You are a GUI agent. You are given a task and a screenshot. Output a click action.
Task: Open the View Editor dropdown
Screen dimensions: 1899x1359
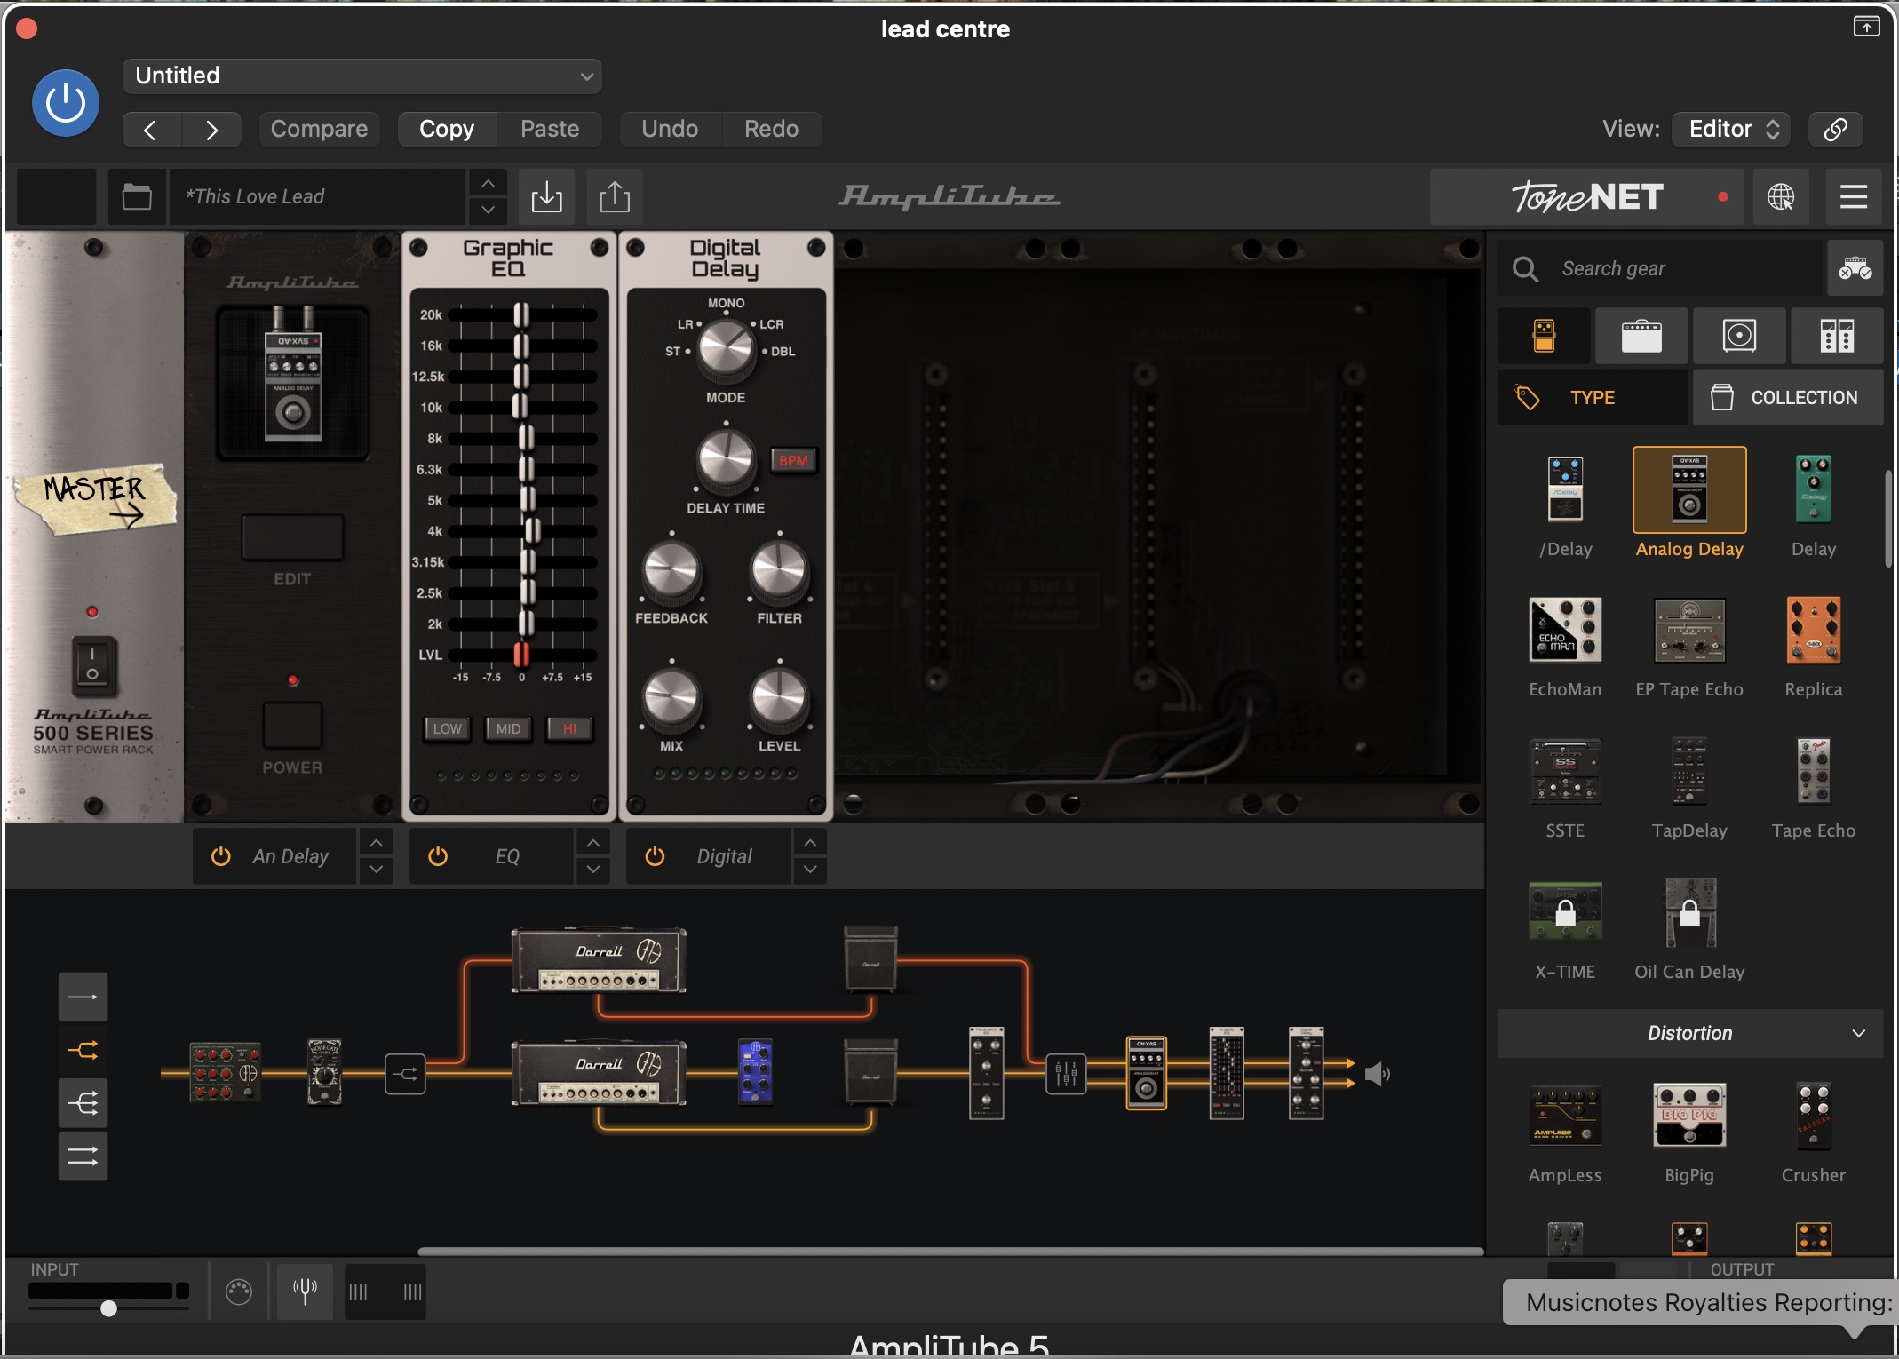[x=1731, y=130]
